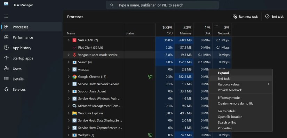Click the Microsoft Management Console icon

[x=74, y=106]
